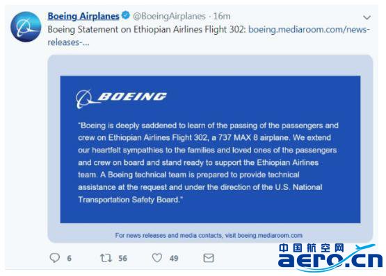The width and height of the screenshot is (386, 276).
Task: Click the tweet text about Flight 302
Action: tap(147, 29)
